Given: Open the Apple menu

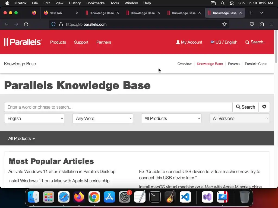Looking at the screenshot, I should (7, 3).
